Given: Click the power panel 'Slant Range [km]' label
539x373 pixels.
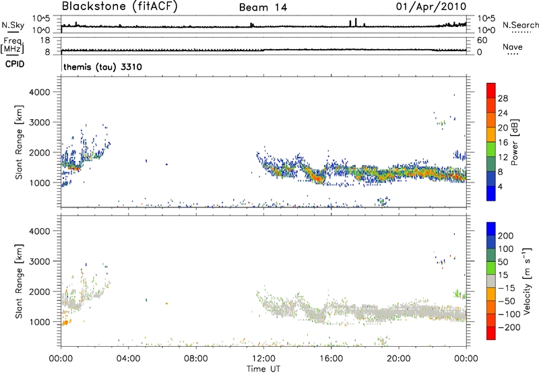Looking at the screenshot, I should (19, 142).
